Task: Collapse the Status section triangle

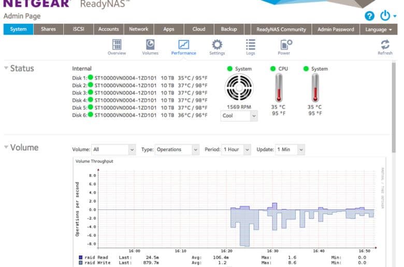Action: pyautogui.click(x=6, y=68)
